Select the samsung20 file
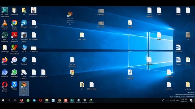This screenshot has width=195, height=109. coord(34,24)
